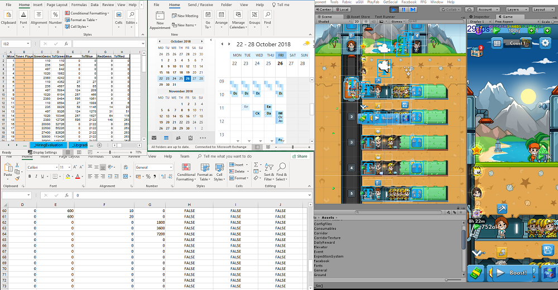
Task: Open Unity Account button
Action: click(x=488, y=9)
